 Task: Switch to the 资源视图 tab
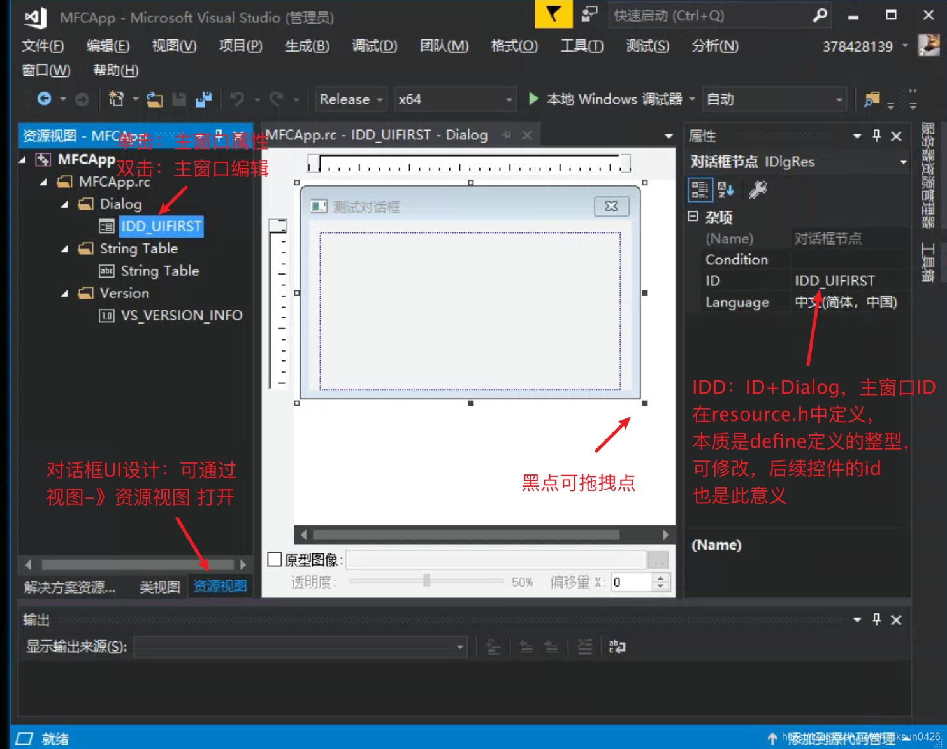[x=220, y=586]
